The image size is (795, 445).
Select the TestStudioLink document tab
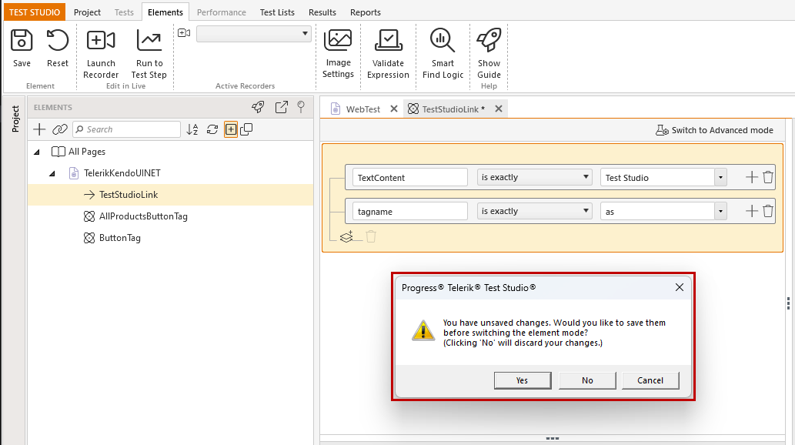[453, 109]
